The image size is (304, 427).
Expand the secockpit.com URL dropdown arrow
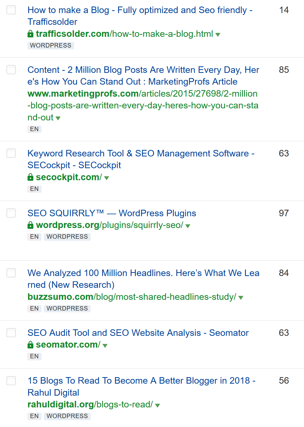pos(106,178)
